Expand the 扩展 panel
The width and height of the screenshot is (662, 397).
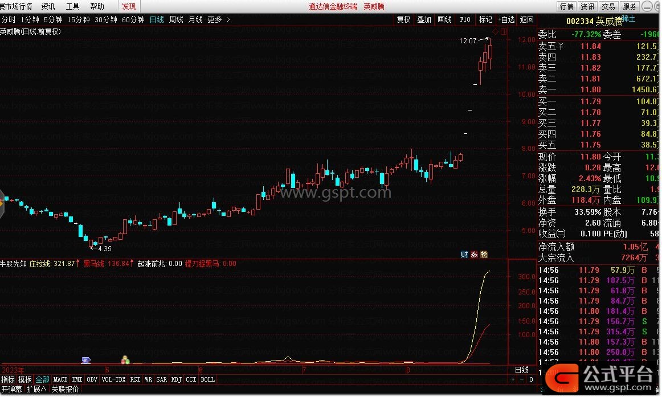[x=36, y=389]
